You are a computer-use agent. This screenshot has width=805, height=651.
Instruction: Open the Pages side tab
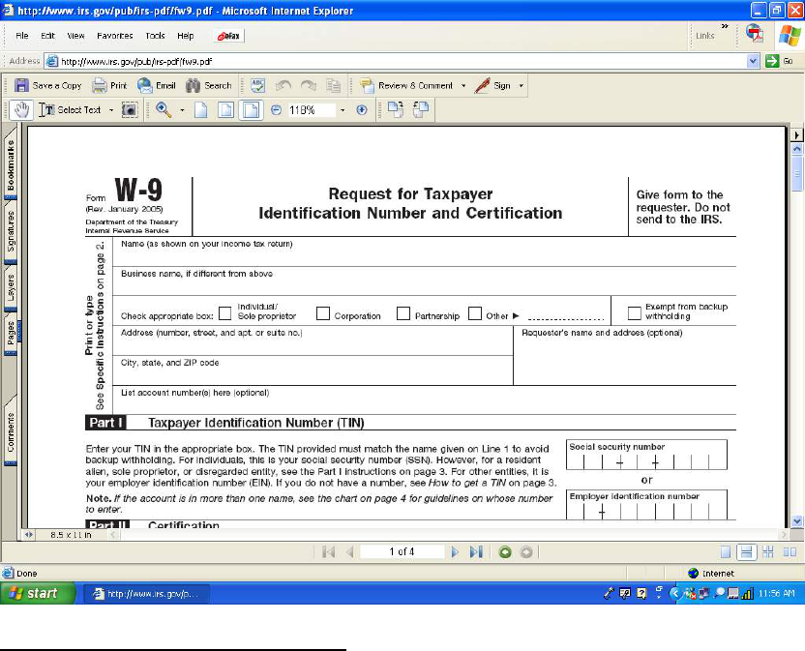click(11, 334)
